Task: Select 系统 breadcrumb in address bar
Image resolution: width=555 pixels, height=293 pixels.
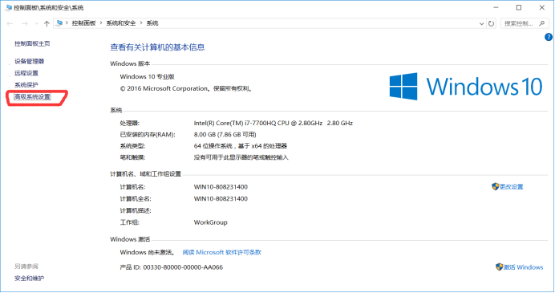Action: point(152,23)
